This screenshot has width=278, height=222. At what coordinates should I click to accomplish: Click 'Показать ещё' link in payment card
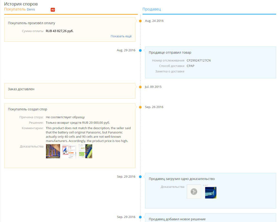pyautogui.click(x=121, y=36)
